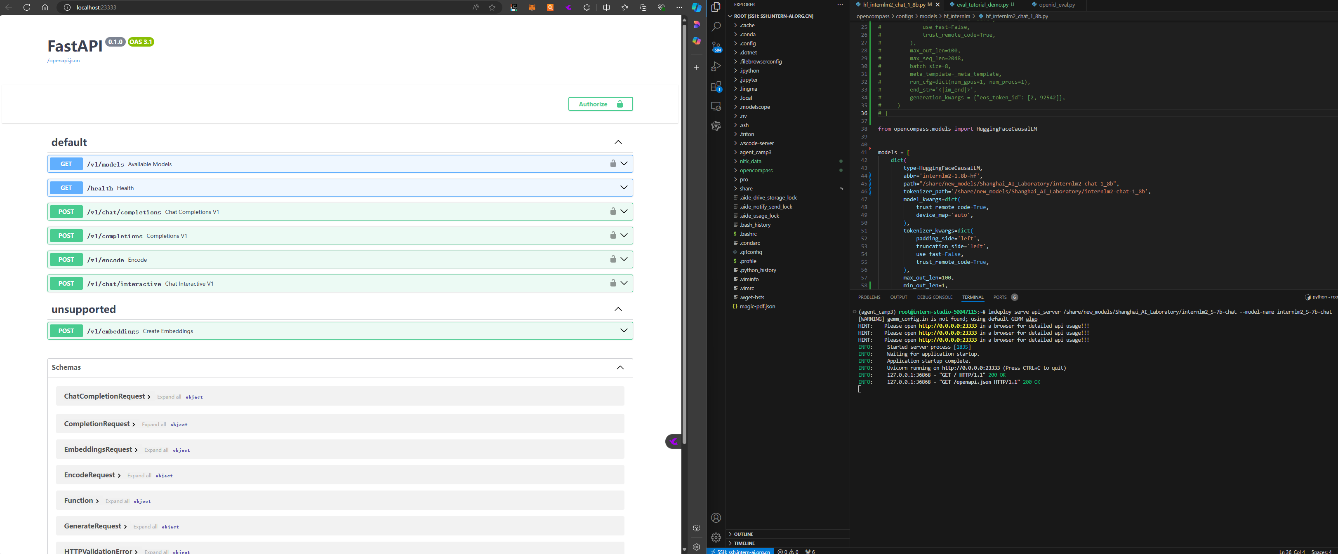The width and height of the screenshot is (1338, 554).
Task: Click lock icon on /v1/chat/completions row
Action: 613,211
